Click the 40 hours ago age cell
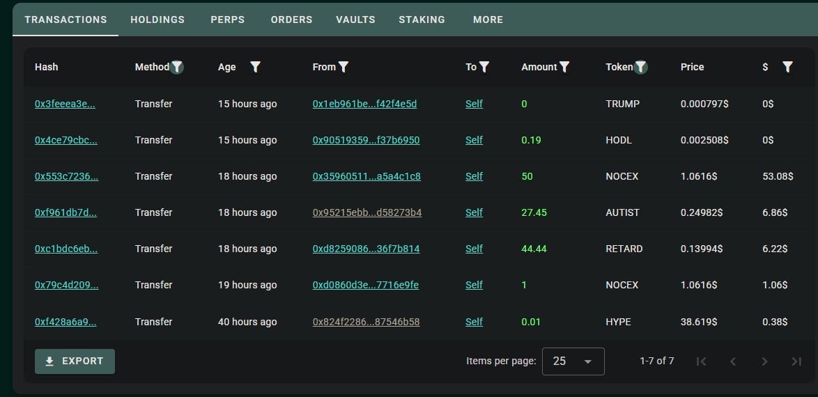 [x=247, y=322]
